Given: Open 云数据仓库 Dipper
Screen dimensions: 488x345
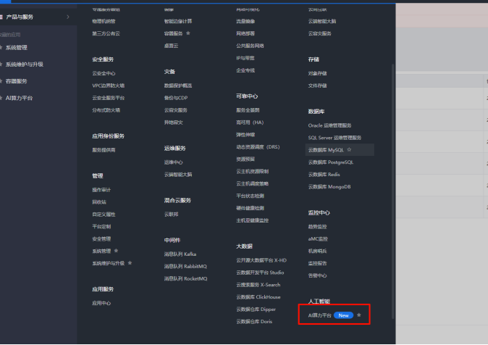Looking at the screenshot, I should [256, 309].
